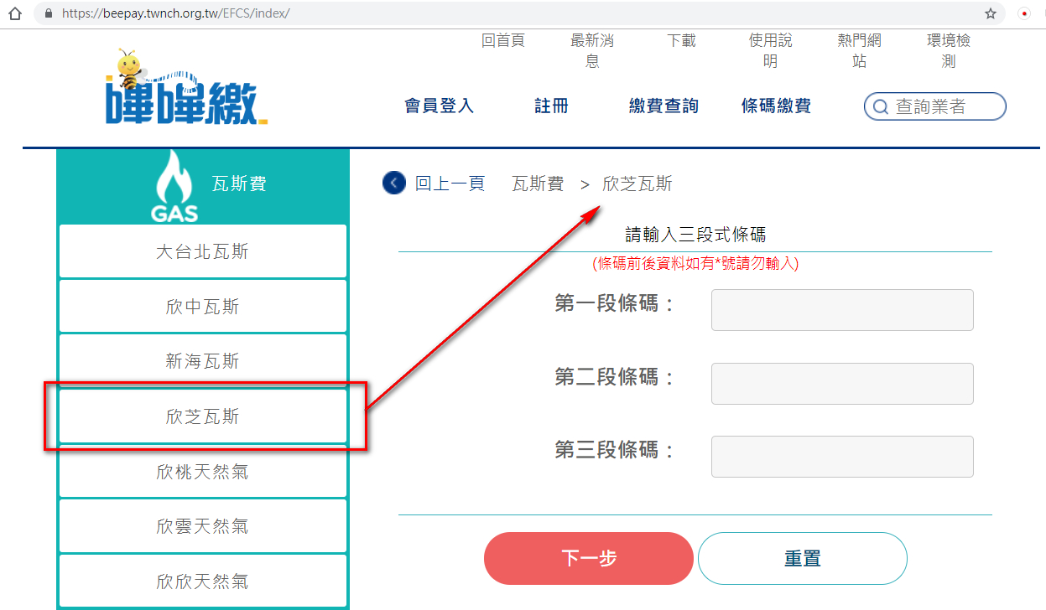Viewport: 1046px width, 610px height.
Task: Open the 註冊 registration page
Action: 551,106
